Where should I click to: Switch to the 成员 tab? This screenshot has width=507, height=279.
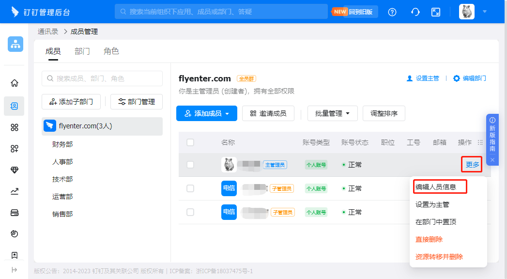(x=53, y=51)
